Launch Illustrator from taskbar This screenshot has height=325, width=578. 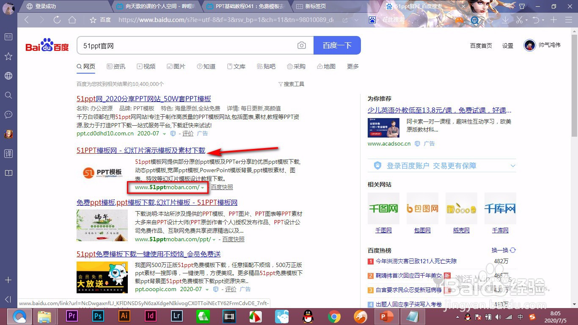124,316
